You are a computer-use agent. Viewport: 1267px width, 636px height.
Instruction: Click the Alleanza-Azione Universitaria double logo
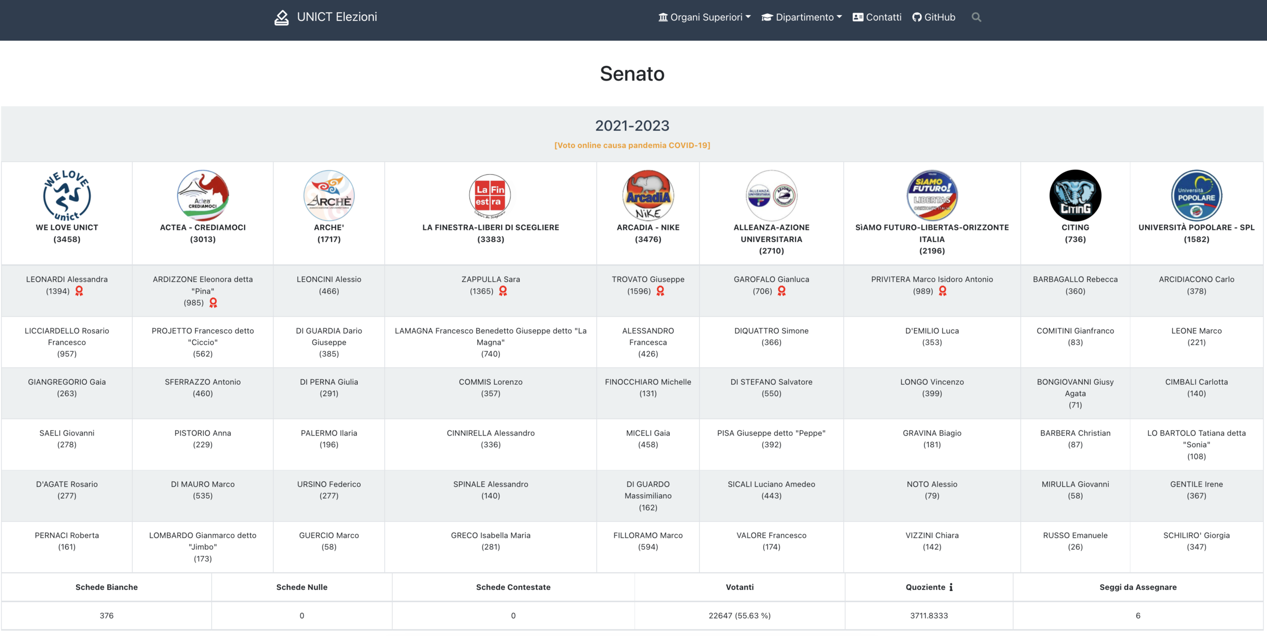[x=771, y=195]
